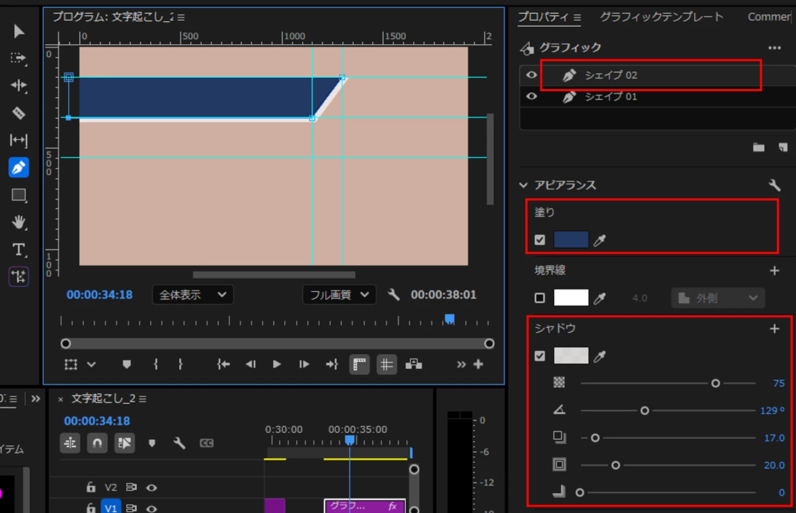Image resolution: width=796 pixels, height=513 pixels.
Task: Open the グラフィック more options menu
Action: (x=775, y=48)
